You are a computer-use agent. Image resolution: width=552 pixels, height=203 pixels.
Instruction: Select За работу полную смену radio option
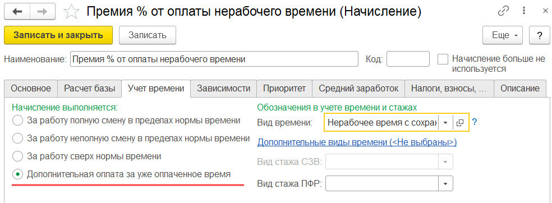click(x=17, y=121)
